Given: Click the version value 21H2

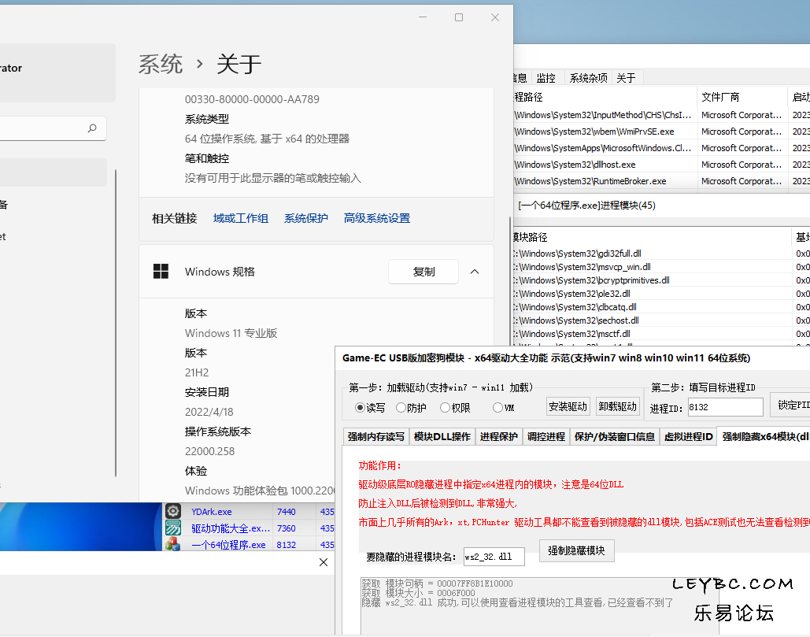Looking at the screenshot, I should (x=197, y=372).
